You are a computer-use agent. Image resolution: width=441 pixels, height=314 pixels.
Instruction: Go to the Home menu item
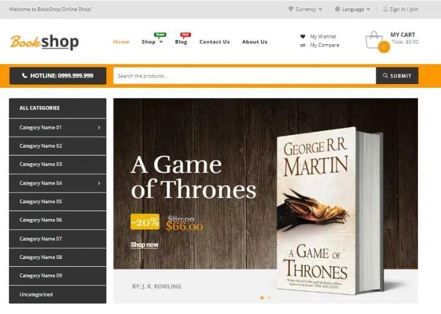pos(121,42)
